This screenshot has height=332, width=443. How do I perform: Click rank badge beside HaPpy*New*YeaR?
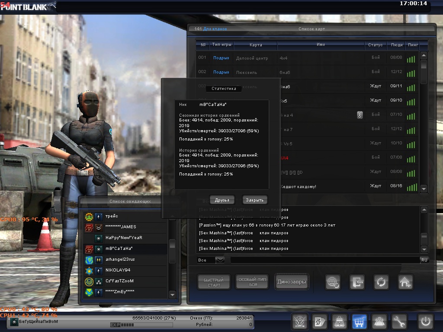(99, 238)
